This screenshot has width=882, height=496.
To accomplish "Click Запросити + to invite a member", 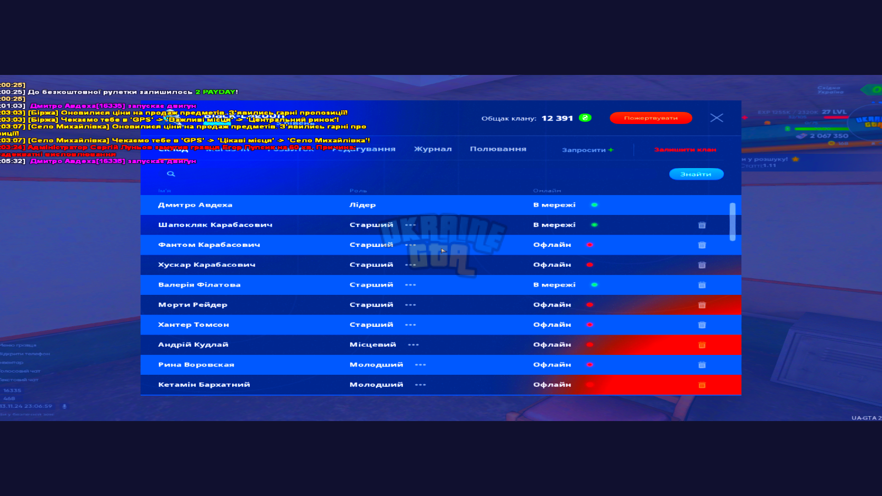I will click(588, 150).
